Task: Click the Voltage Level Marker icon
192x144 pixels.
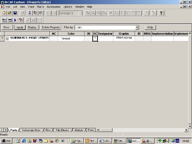Action: pos(28,20)
